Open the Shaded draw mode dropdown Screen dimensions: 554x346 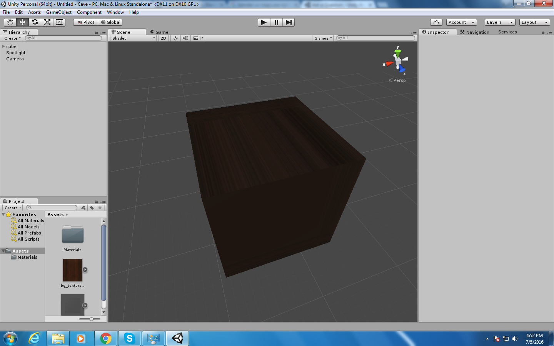133,38
